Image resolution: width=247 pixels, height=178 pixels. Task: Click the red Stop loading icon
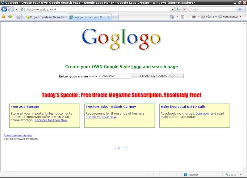tap(184, 9)
